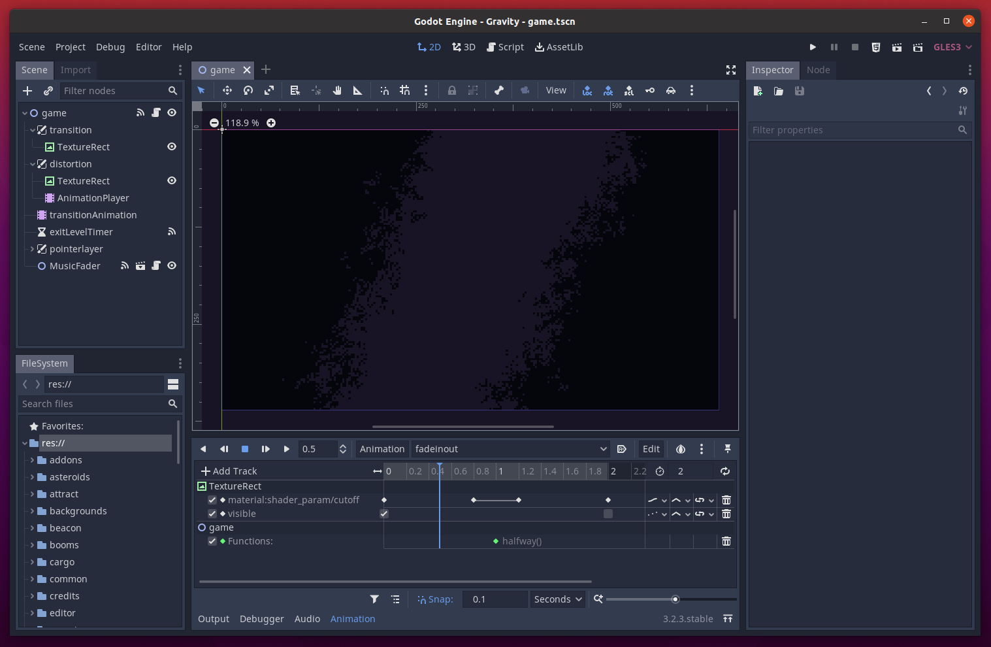Image resolution: width=991 pixels, height=647 pixels.
Task: Adjust the animation timeline zoom slider
Action: [675, 599]
